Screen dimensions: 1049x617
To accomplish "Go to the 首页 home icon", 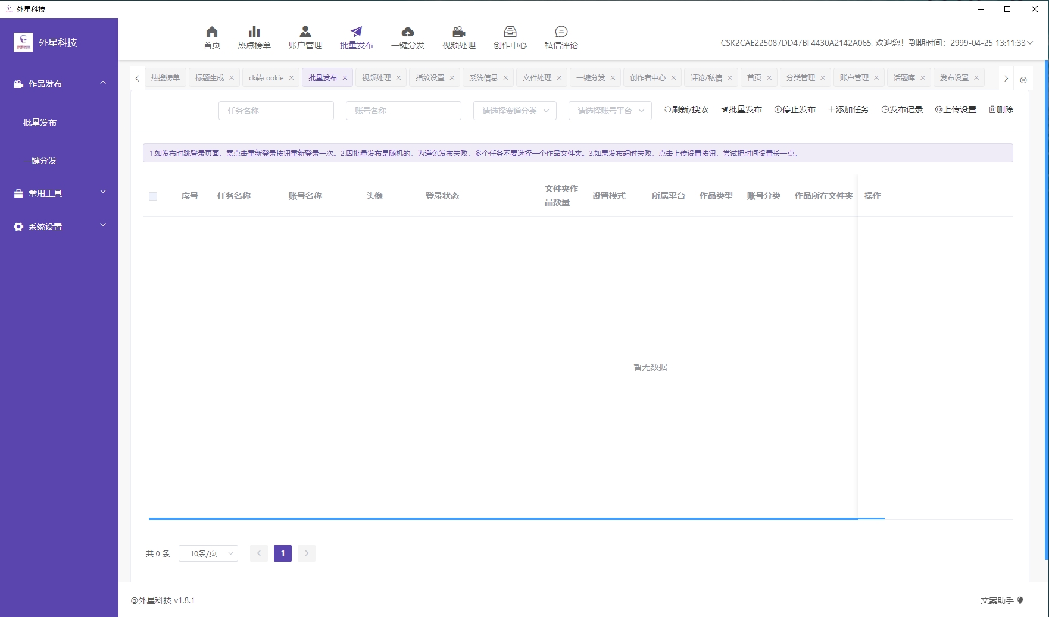I will click(212, 37).
